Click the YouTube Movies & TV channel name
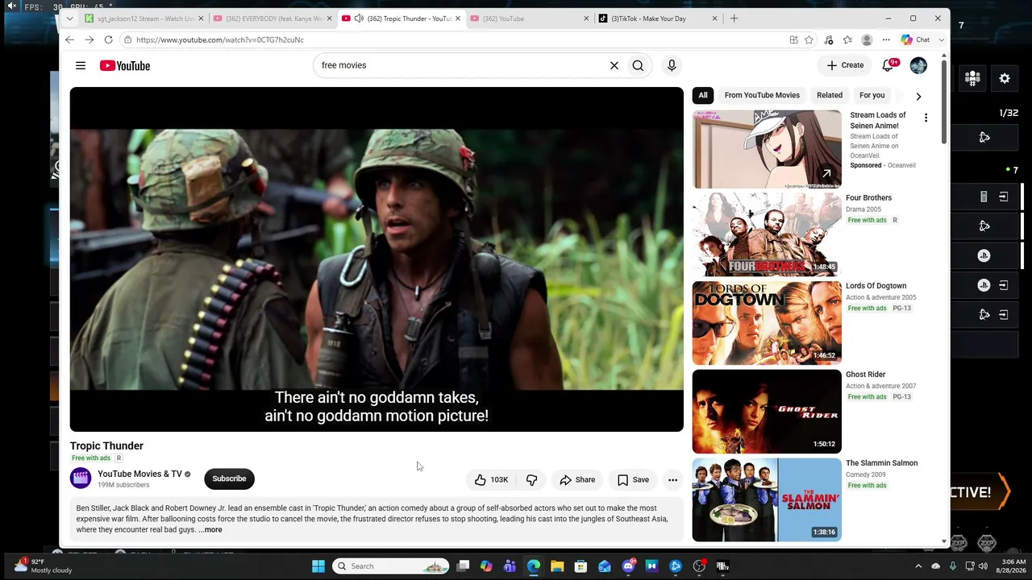Image resolution: width=1032 pixels, height=580 pixels. [x=139, y=474]
